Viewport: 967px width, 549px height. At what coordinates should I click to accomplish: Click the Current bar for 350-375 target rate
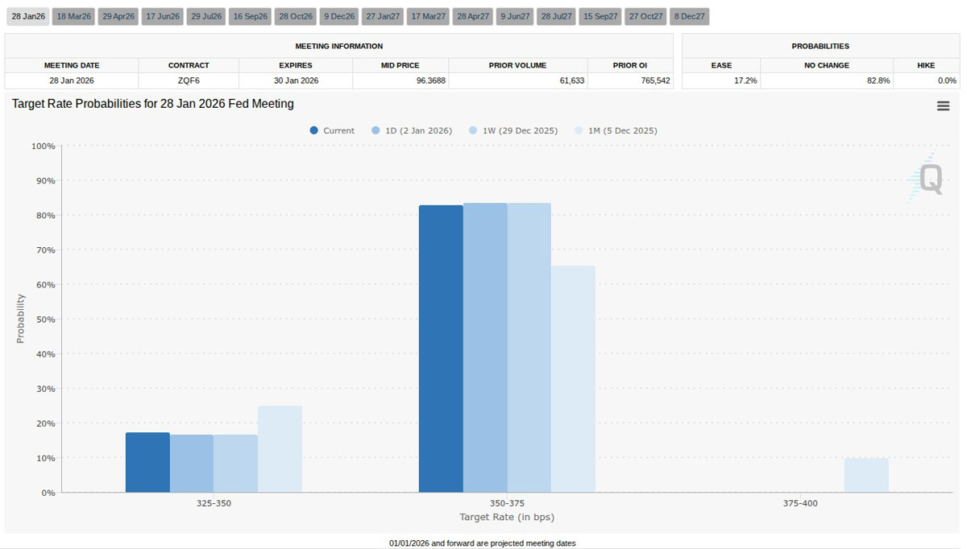click(x=441, y=349)
